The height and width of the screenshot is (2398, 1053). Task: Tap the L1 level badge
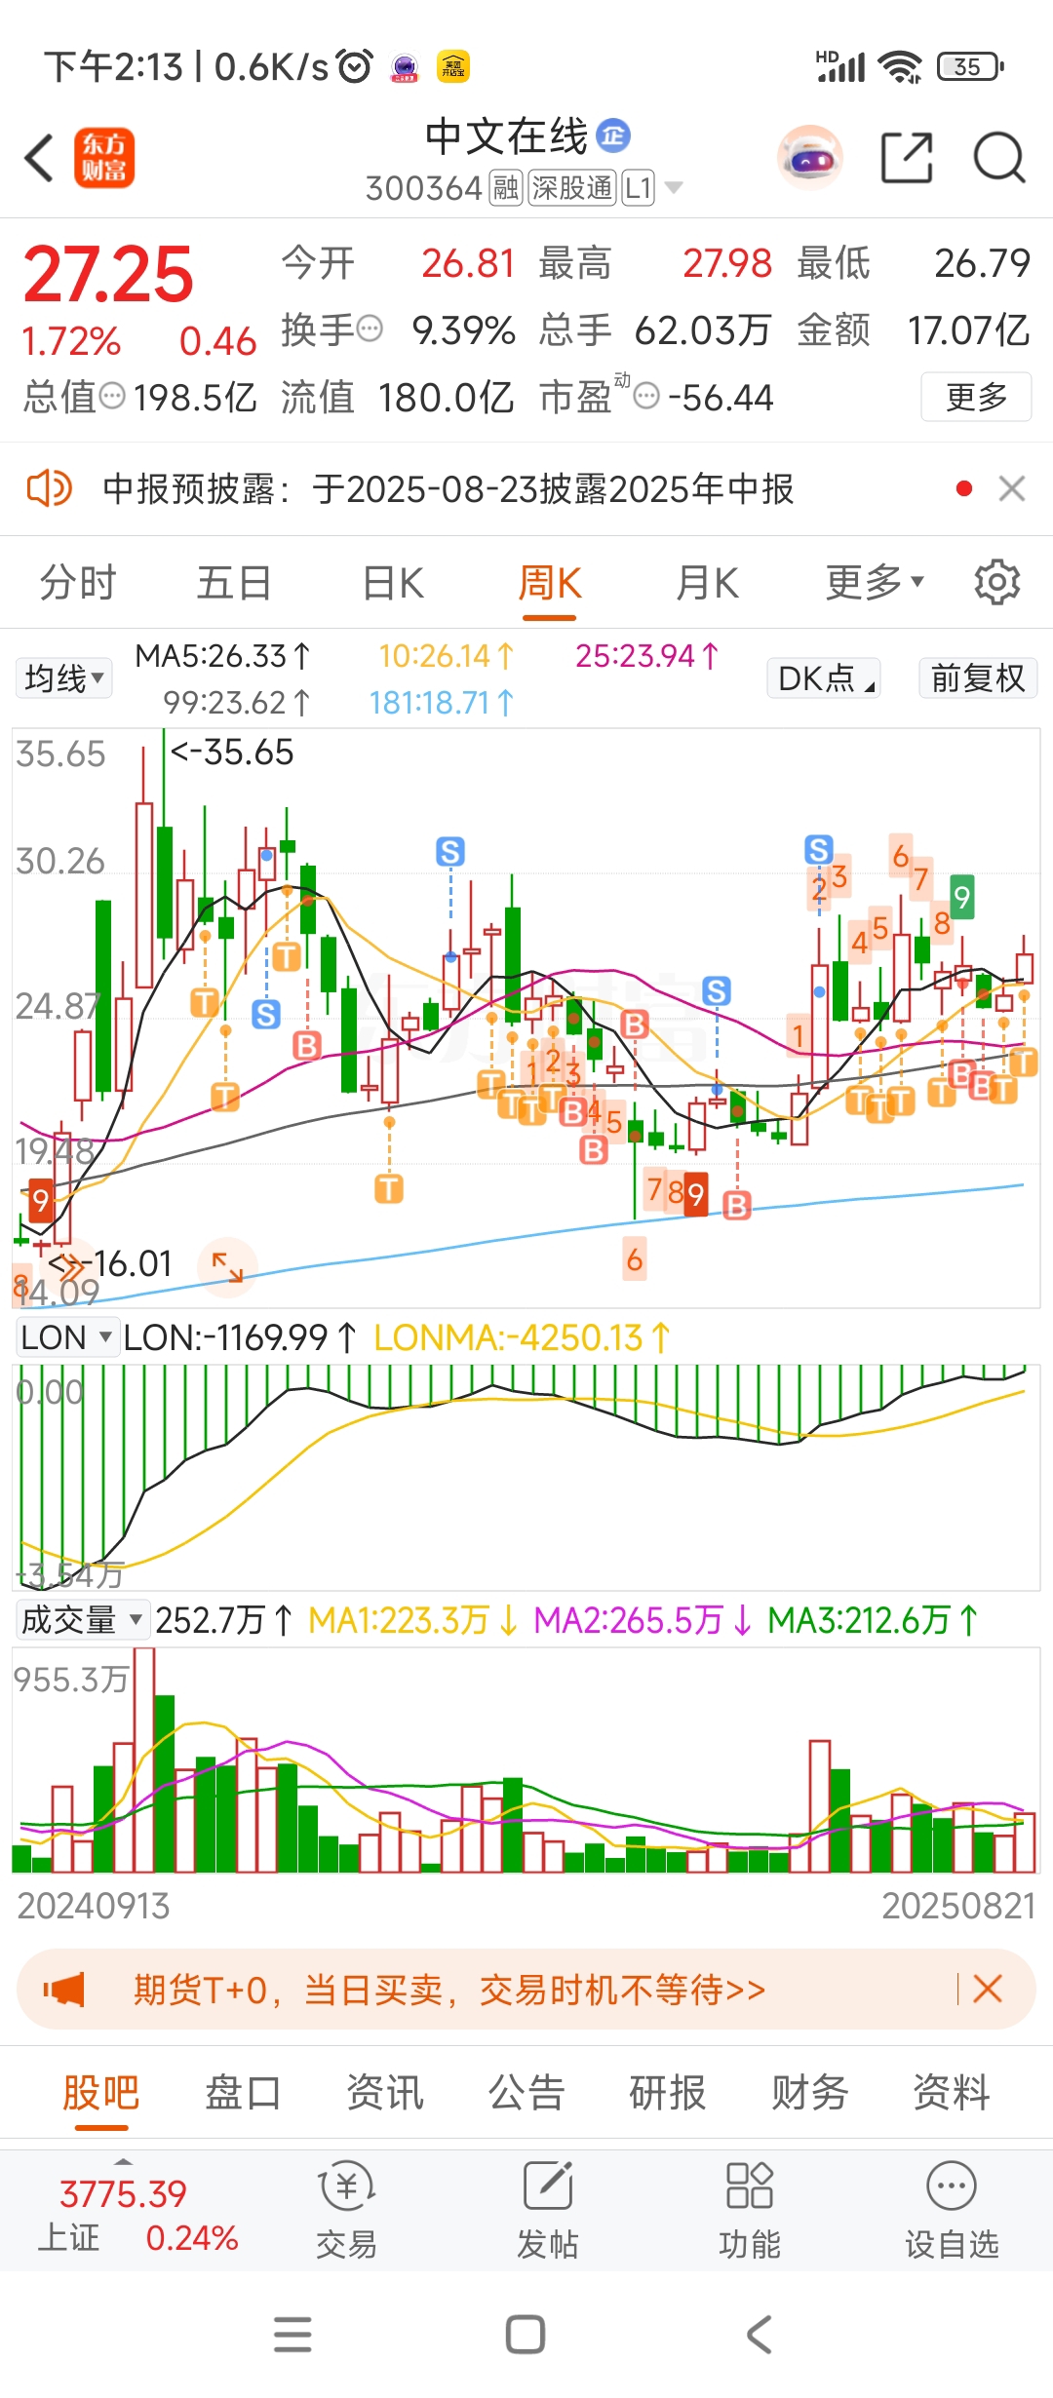pos(638,187)
